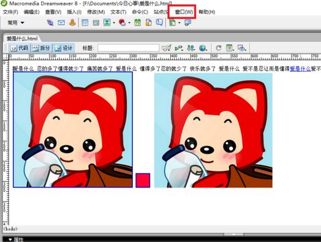Insert a Date with the calendar icon
Screen dimensions: 321x242
(138, 23)
